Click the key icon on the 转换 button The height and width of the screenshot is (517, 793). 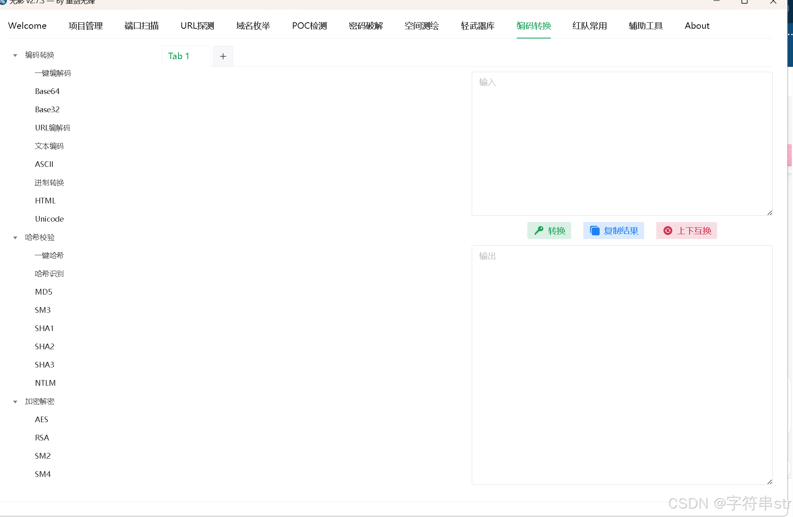click(x=539, y=231)
